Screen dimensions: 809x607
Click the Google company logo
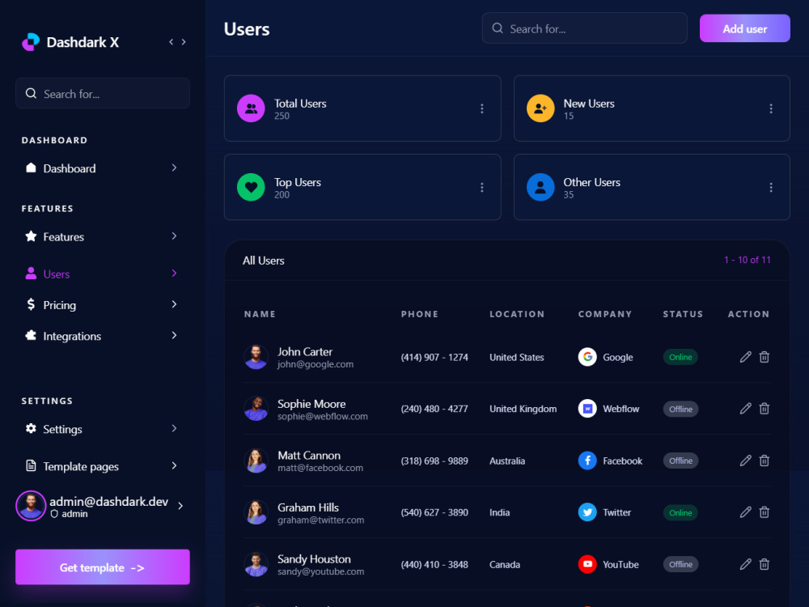click(x=587, y=357)
